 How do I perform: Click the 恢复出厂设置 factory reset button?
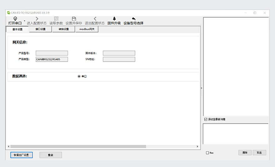(x=19, y=155)
